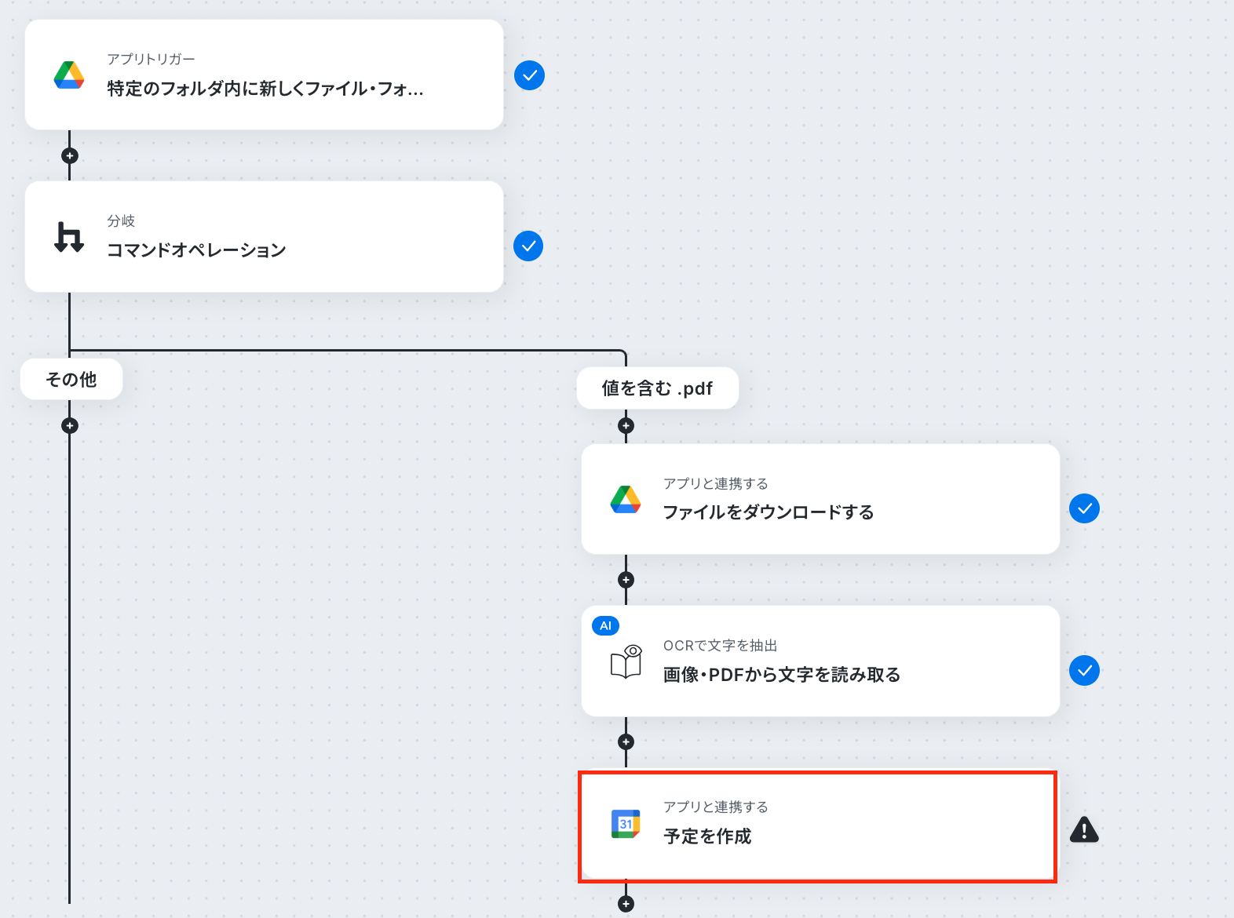Open the 画像・PDFから文字を読み取る step
This screenshot has height=918, width=1234.
820,661
